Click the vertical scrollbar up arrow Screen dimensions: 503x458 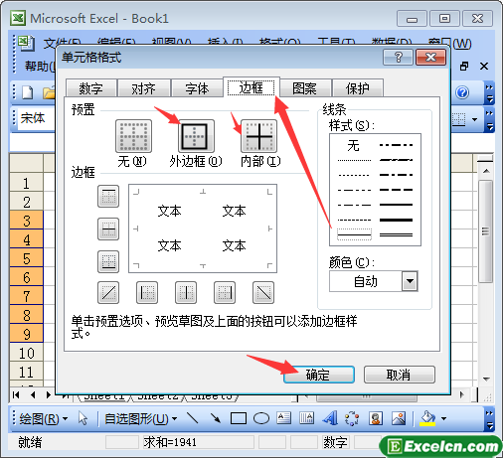[486, 171]
